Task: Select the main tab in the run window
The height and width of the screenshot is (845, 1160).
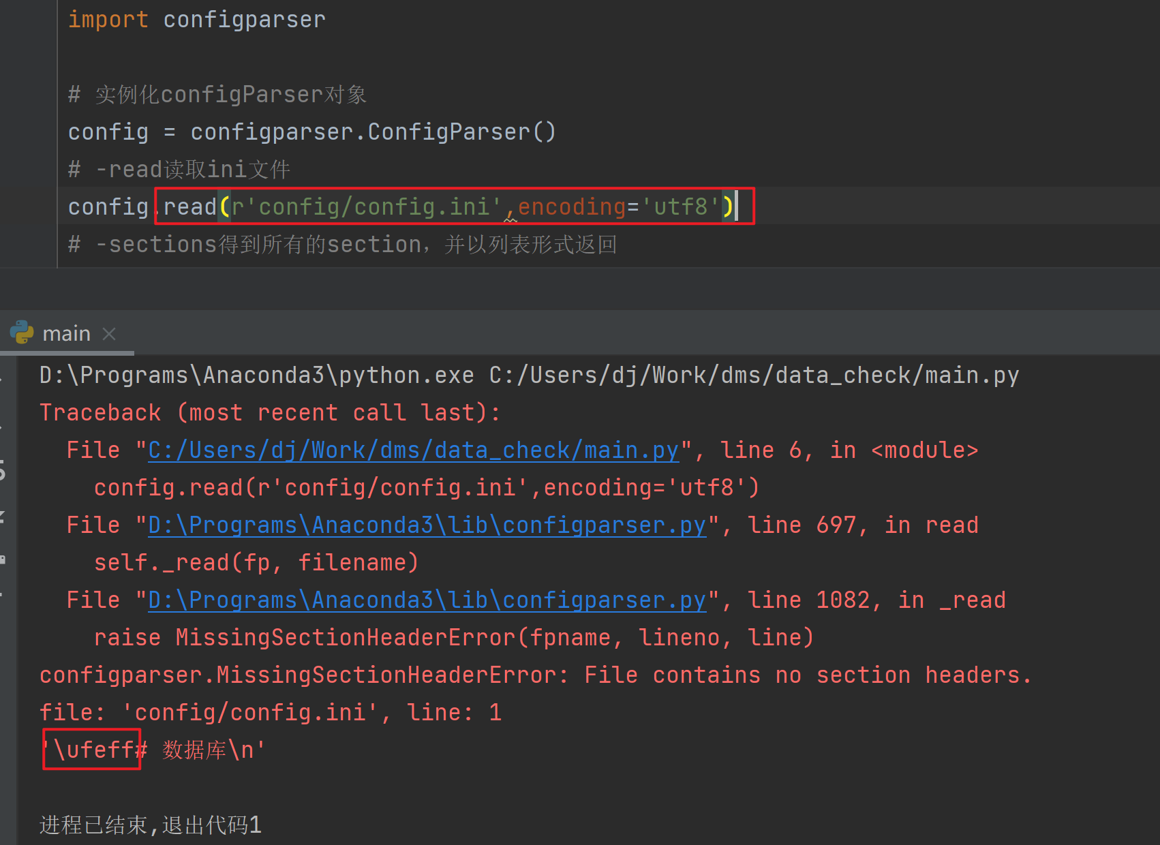Action: point(66,333)
